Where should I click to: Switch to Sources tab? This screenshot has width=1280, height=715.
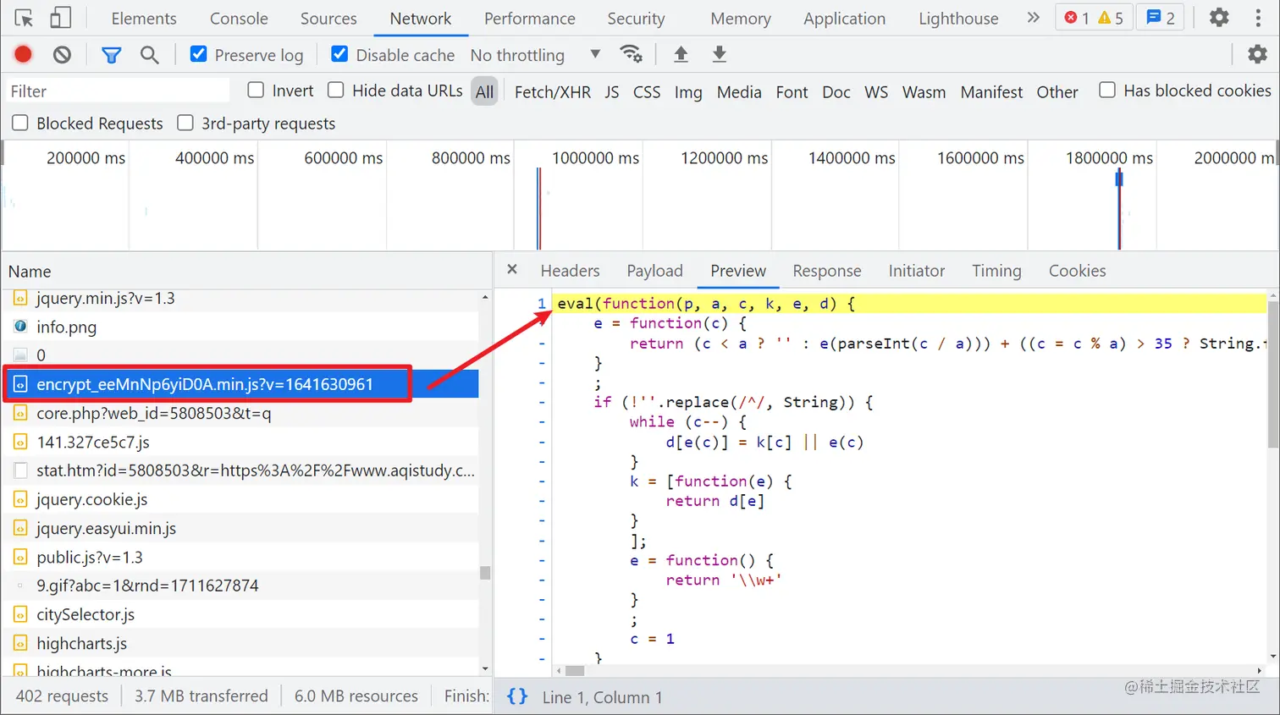(x=328, y=19)
